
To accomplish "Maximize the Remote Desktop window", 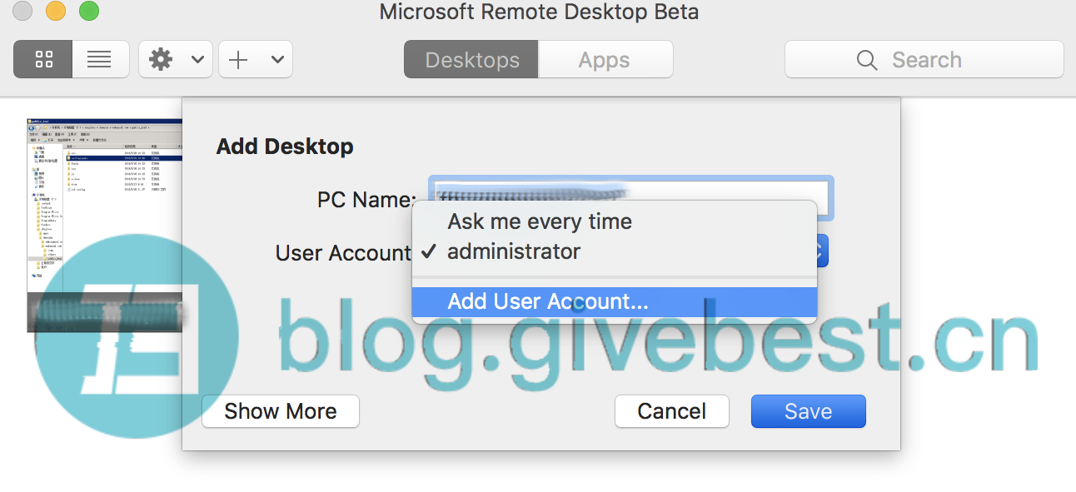I will click(89, 12).
